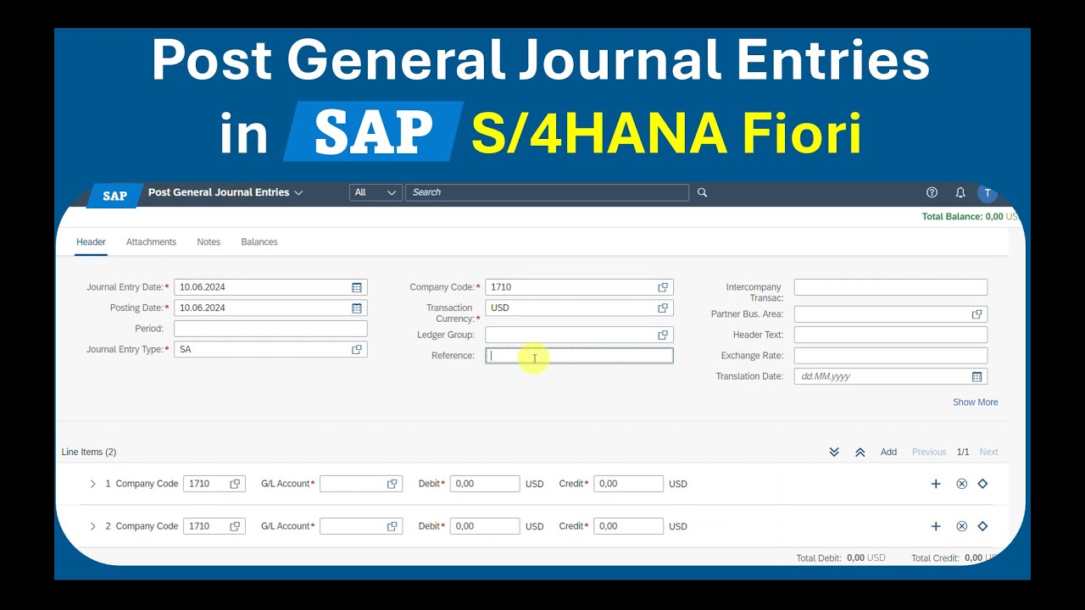Click the search magnifier icon
Viewport: 1085px width, 610px height.
(702, 192)
